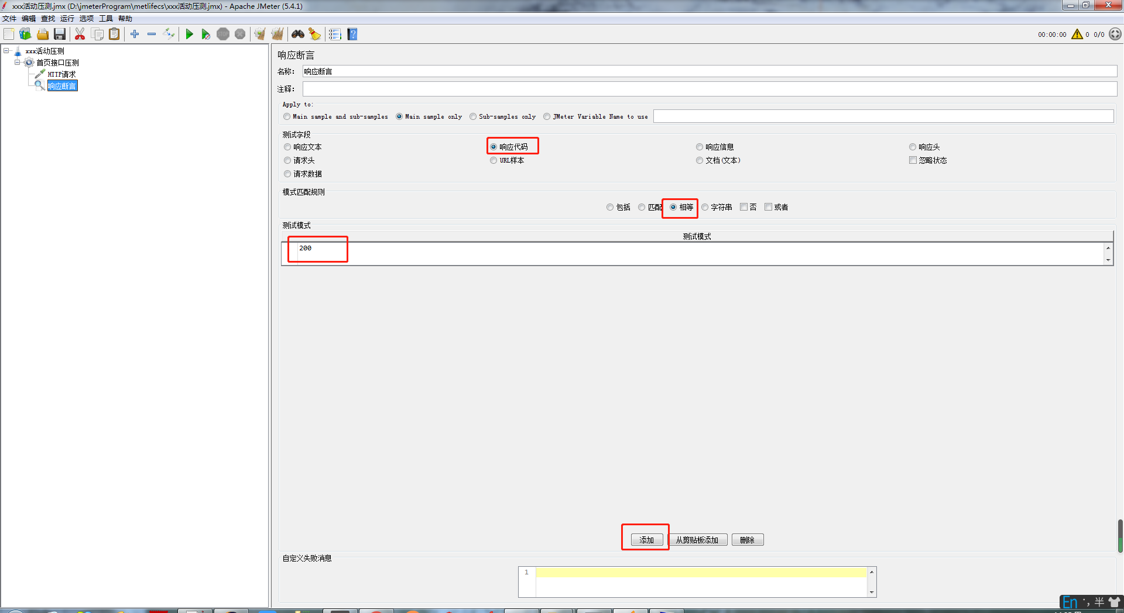Open search with the binoculars icon
This screenshot has width=1124, height=613.
(297, 34)
